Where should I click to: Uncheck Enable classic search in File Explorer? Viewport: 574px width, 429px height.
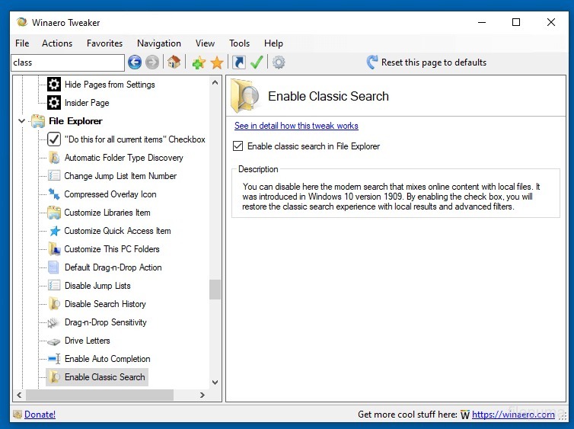pos(238,146)
